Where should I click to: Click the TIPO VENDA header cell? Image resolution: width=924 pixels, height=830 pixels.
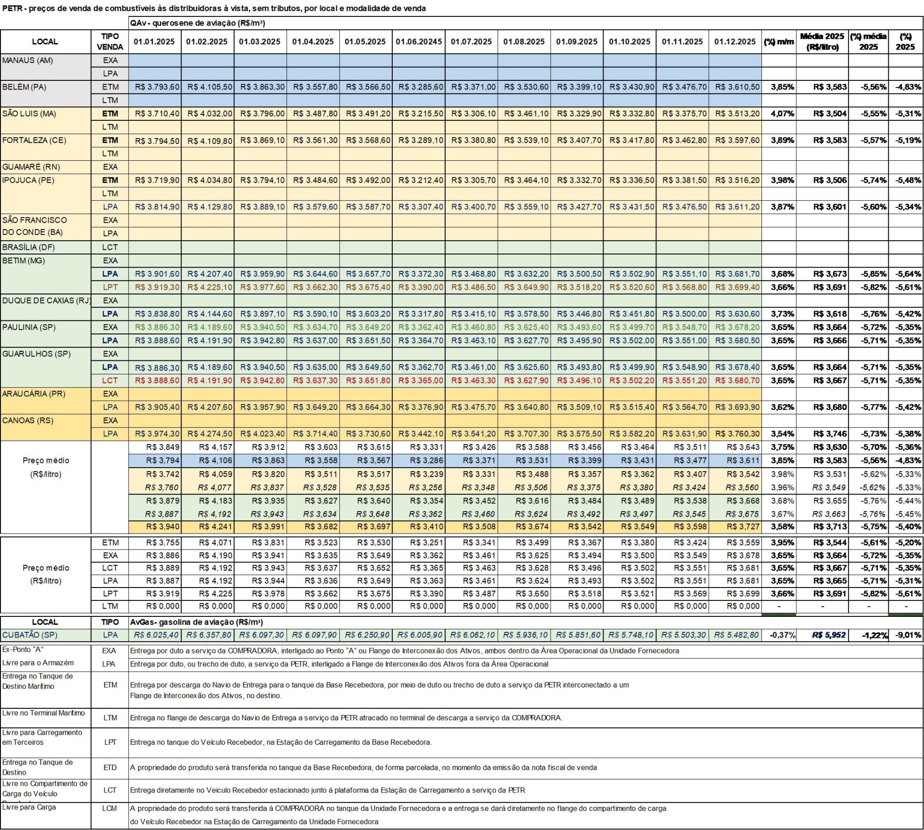pos(110,42)
